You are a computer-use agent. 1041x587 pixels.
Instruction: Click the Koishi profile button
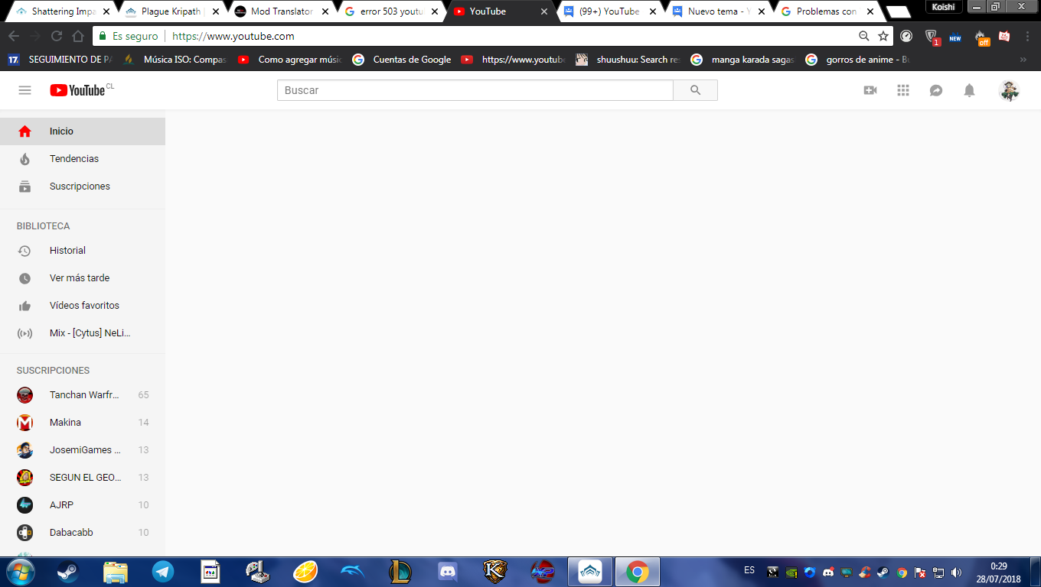[x=943, y=7]
